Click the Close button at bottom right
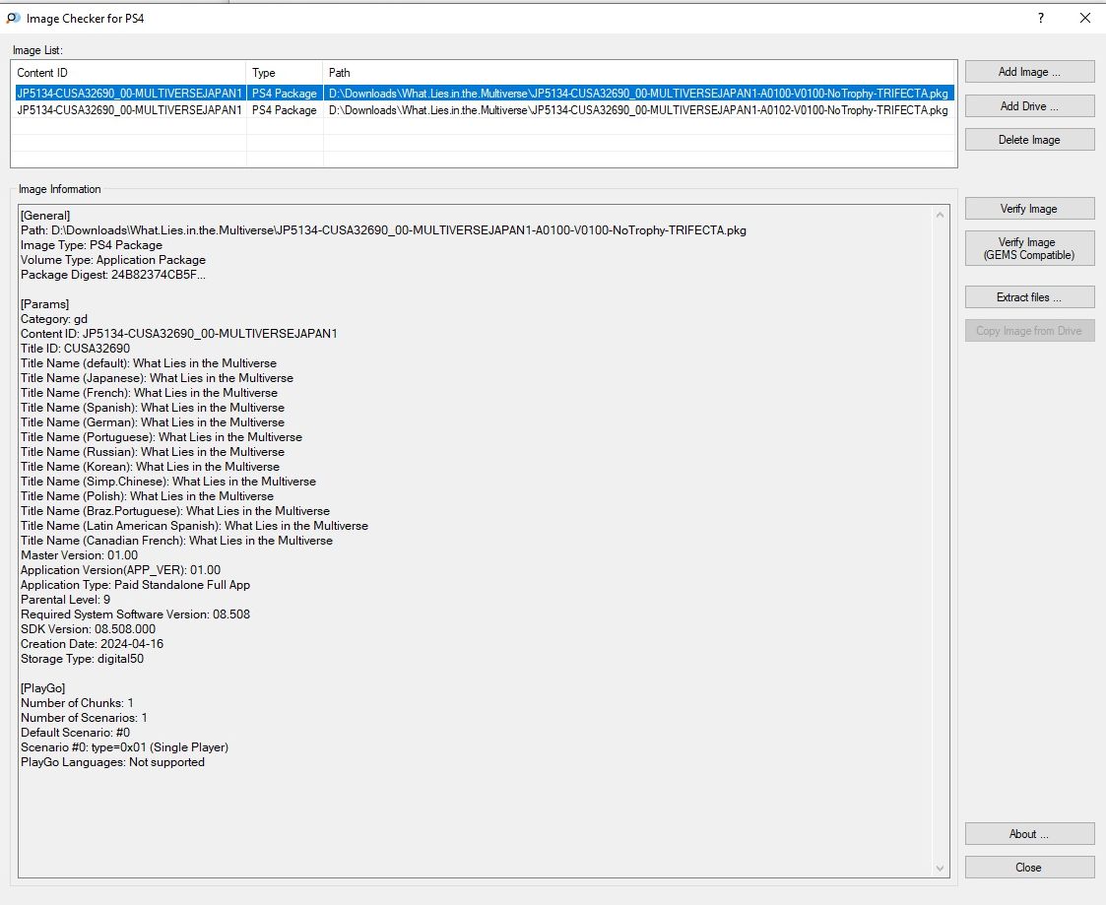 (1029, 868)
